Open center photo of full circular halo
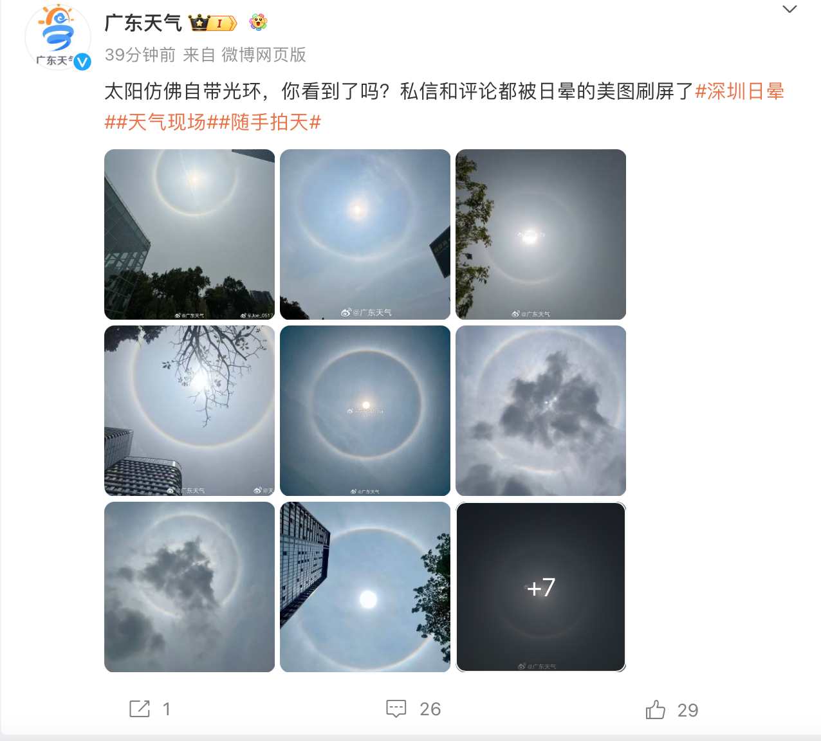This screenshot has width=821, height=741. point(365,411)
